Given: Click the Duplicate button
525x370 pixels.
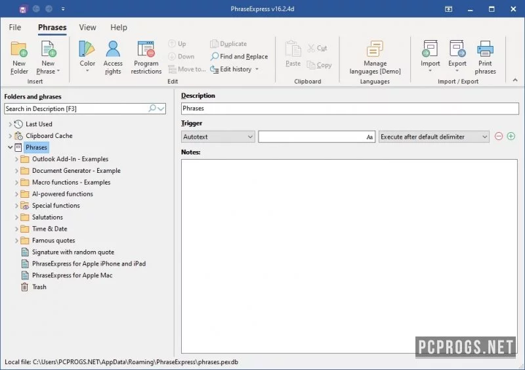Looking at the screenshot, I should pyautogui.click(x=228, y=43).
